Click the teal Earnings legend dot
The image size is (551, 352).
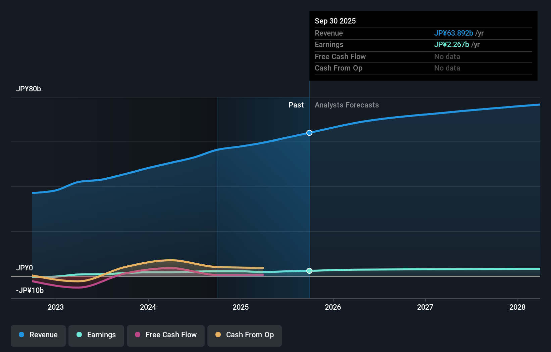point(79,335)
